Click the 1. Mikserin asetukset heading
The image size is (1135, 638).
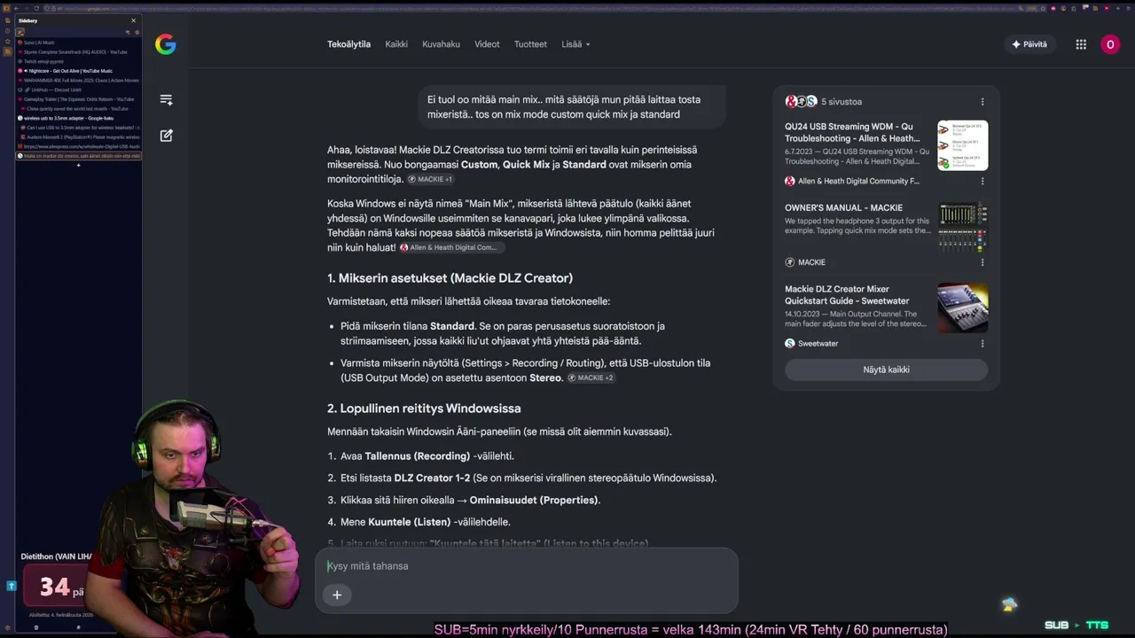coord(450,278)
